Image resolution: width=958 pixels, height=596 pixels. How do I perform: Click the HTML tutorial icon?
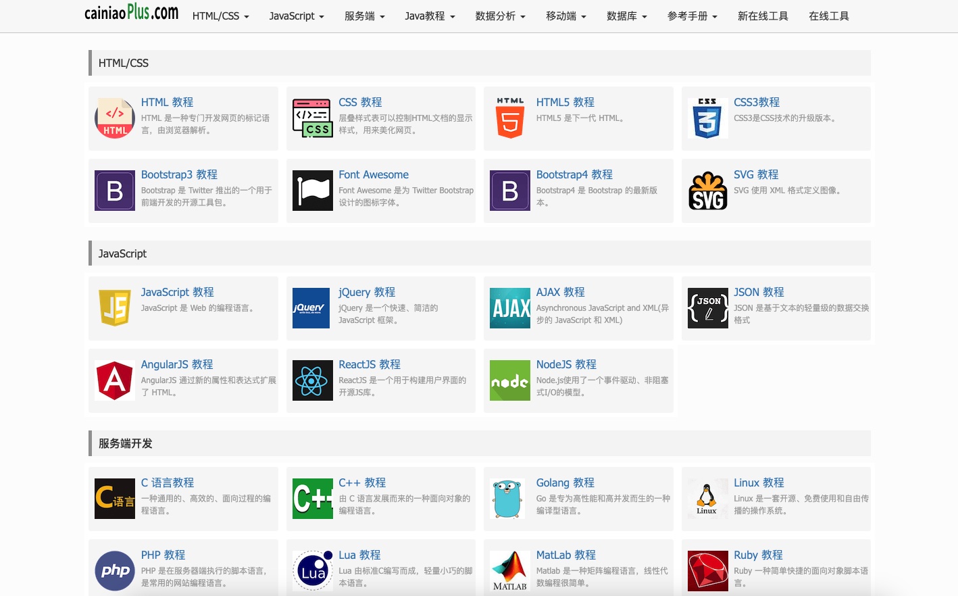[115, 118]
